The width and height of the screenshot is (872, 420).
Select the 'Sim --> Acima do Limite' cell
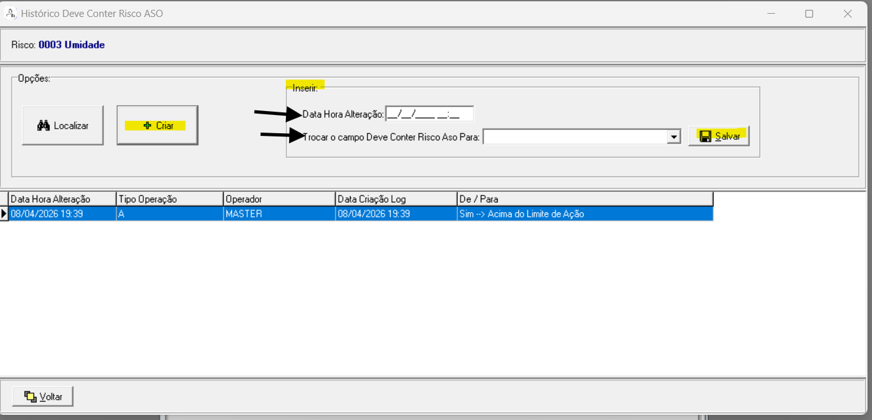pyautogui.click(x=585, y=214)
